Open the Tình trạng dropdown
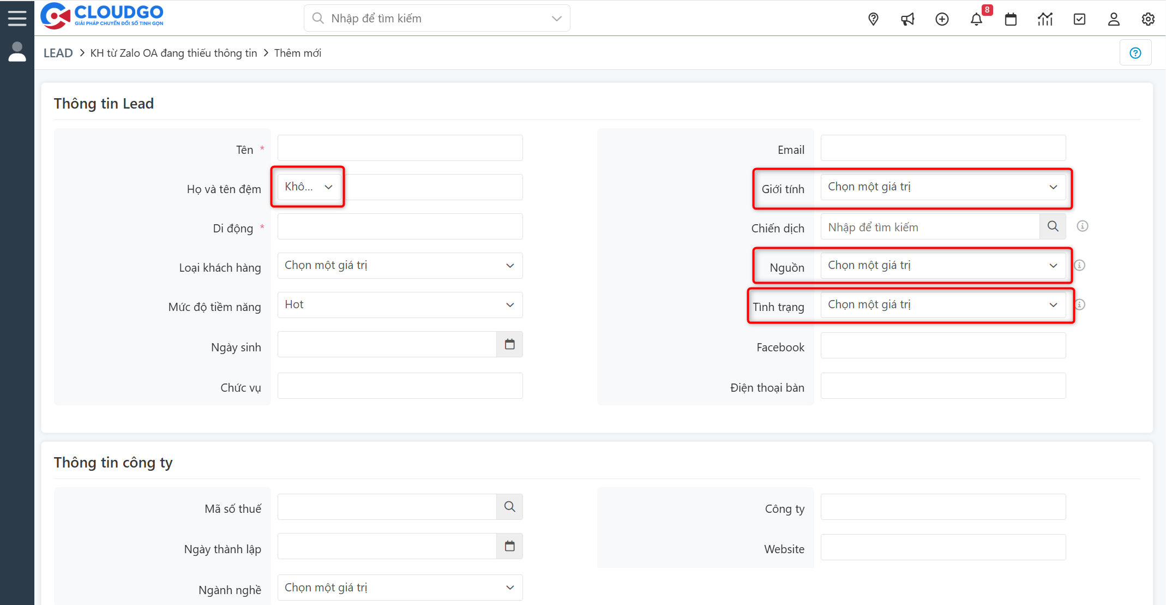Image resolution: width=1166 pixels, height=605 pixels. [x=943, y=305]
